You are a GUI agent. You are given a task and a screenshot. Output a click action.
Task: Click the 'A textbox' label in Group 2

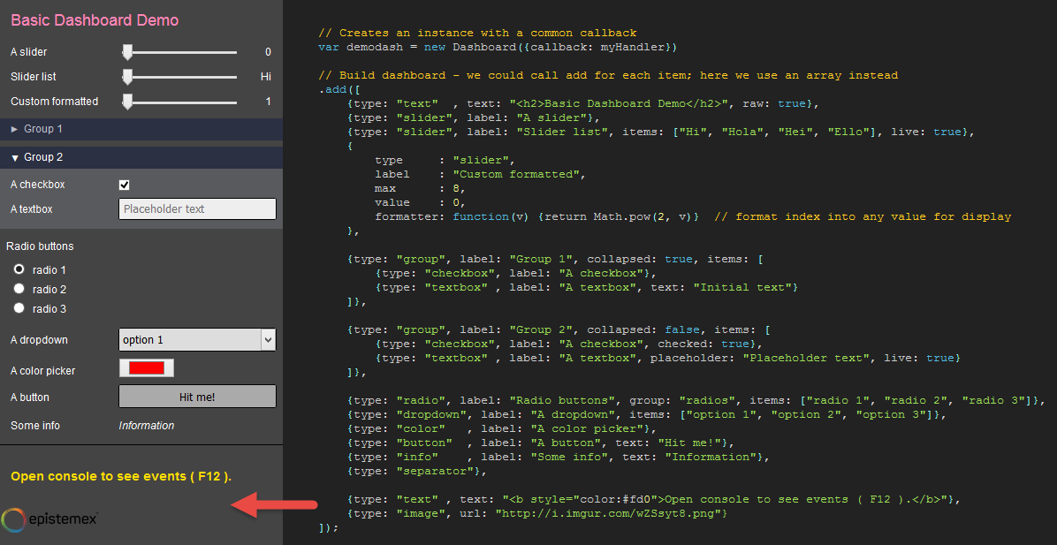coord(32,208)
